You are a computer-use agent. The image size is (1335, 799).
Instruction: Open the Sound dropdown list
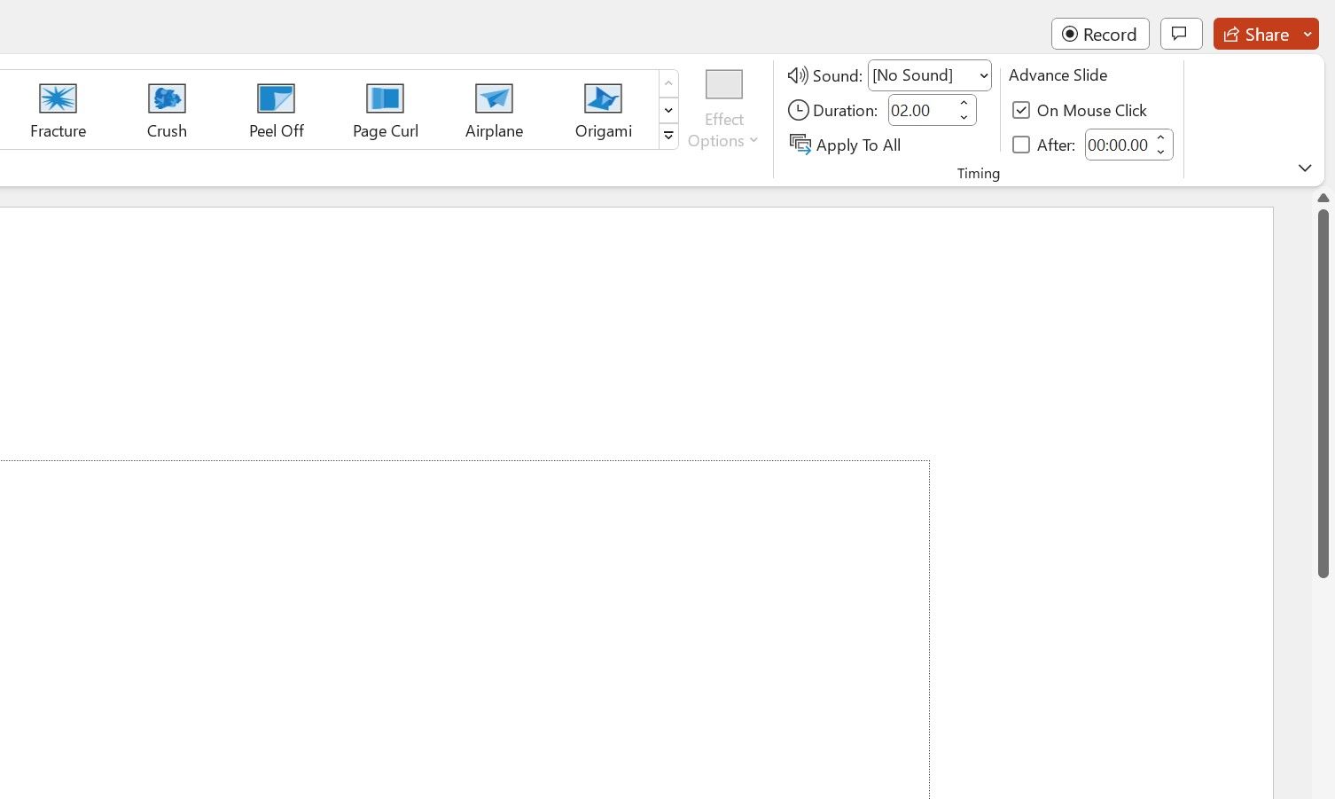click(982, 75)
